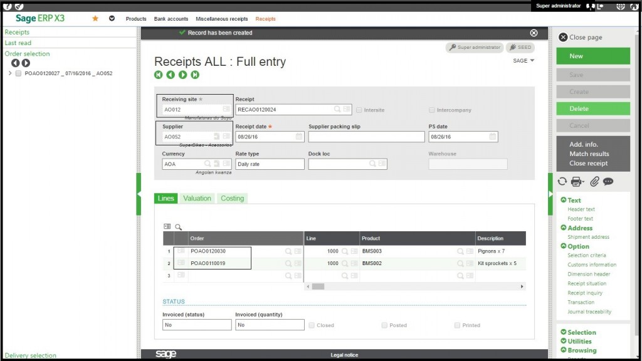Click the printer icon
The width and height of the screenshot is (642, 361).
(x=577, y=181)
